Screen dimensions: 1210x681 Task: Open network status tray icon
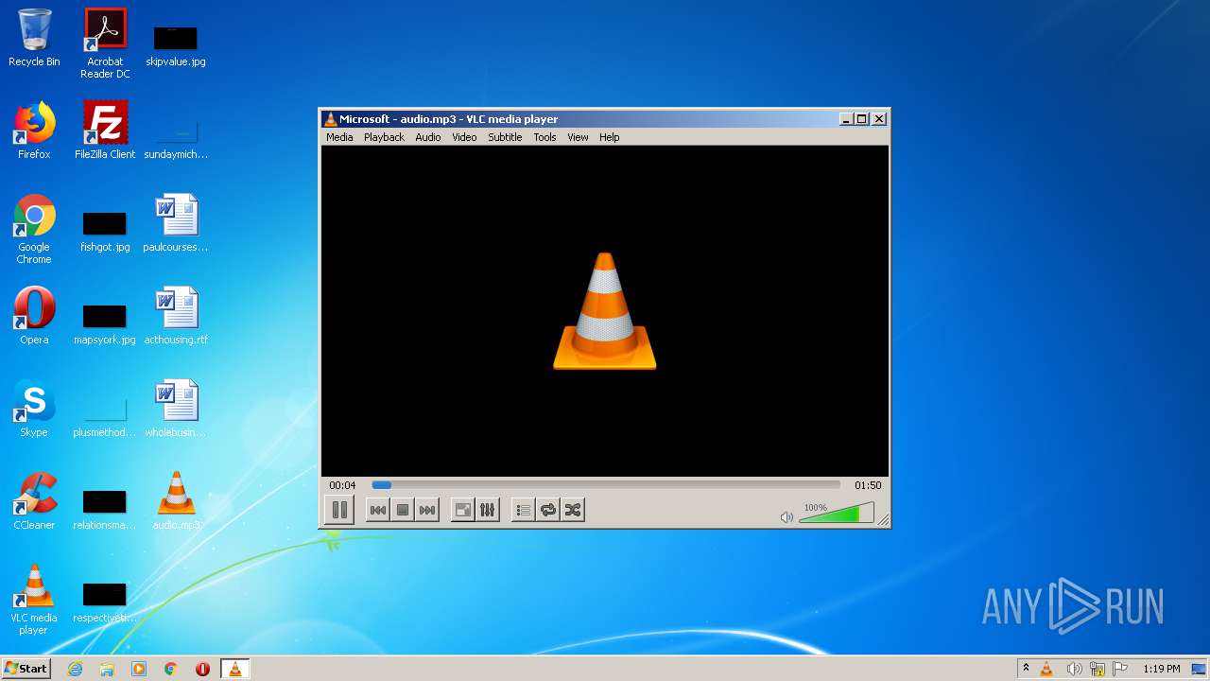click(x=1098, y=669)
